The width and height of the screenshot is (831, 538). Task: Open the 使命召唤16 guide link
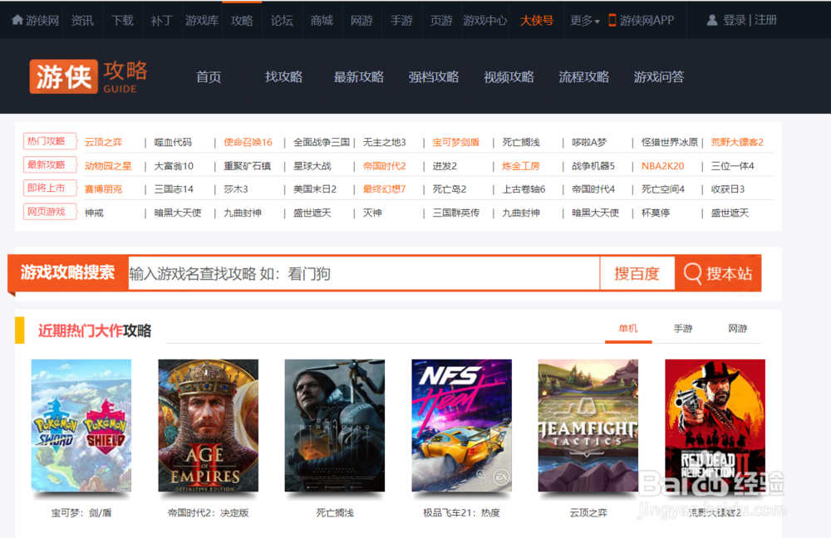248,142
